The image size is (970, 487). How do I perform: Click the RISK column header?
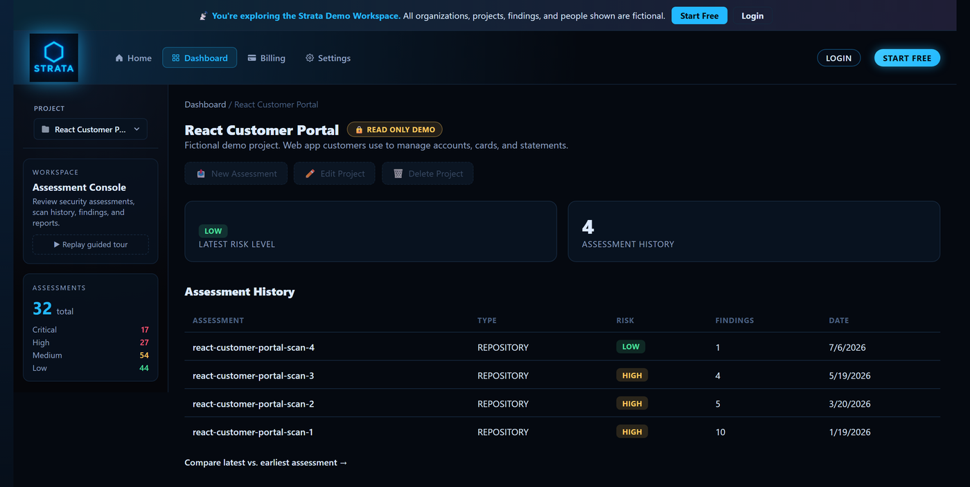625,320
